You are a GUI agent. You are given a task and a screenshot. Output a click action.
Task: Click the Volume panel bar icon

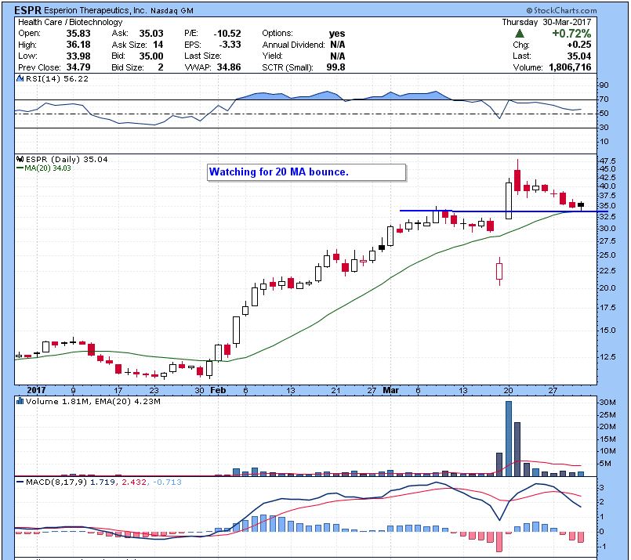click(x=20, y=401)
